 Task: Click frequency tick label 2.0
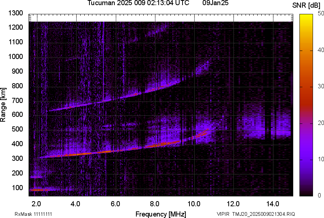[x=36, y=204]
